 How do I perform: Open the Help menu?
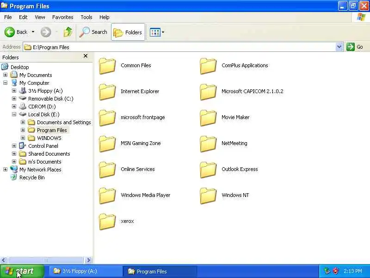coord(105,17)
